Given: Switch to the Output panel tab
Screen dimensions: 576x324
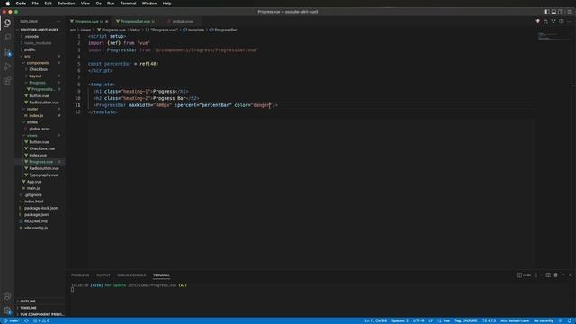Looking at the screenshot, I should coord(103,275).
